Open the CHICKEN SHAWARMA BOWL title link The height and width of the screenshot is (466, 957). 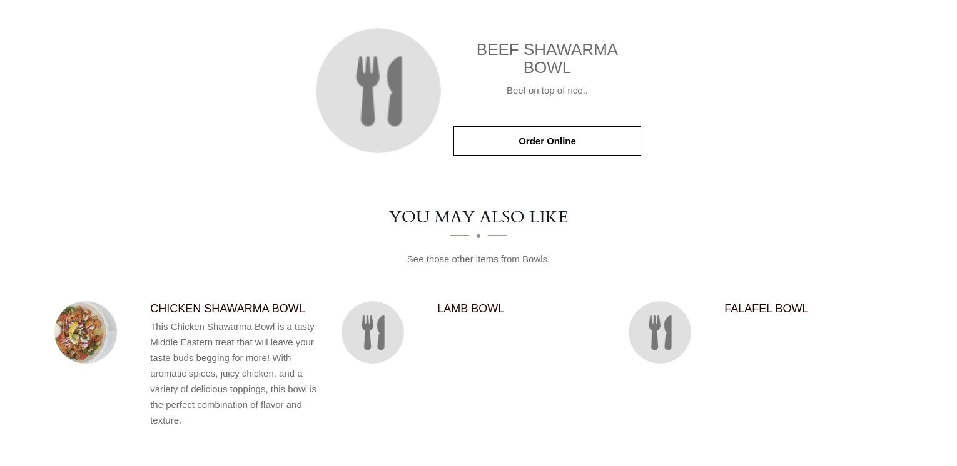point(228,309)
